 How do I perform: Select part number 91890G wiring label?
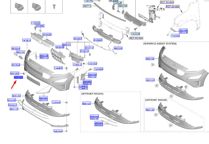click(98, 40)
